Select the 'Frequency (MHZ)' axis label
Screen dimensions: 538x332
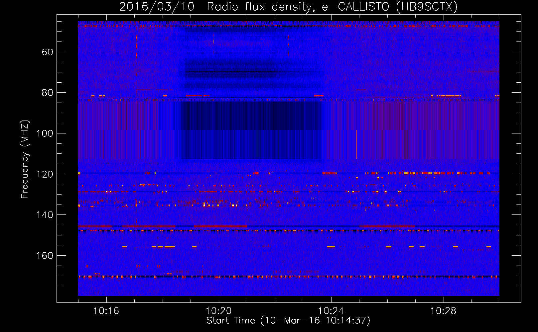(25, 159)
